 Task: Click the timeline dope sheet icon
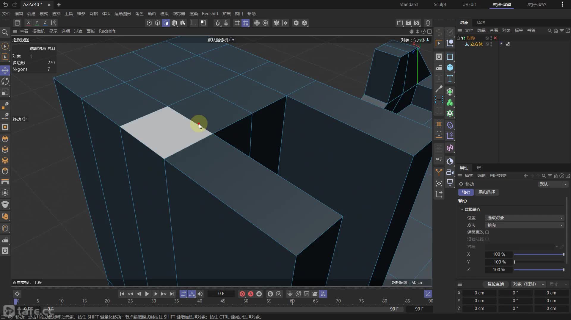428,294
